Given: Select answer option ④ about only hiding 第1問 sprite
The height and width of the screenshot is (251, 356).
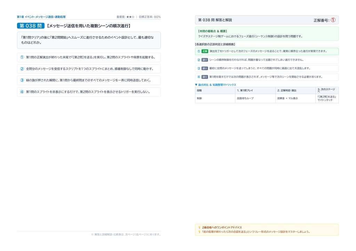Looking at the screenshot, I should (89, 92).
